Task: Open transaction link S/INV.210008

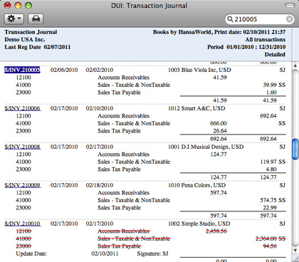Action: 22,147
